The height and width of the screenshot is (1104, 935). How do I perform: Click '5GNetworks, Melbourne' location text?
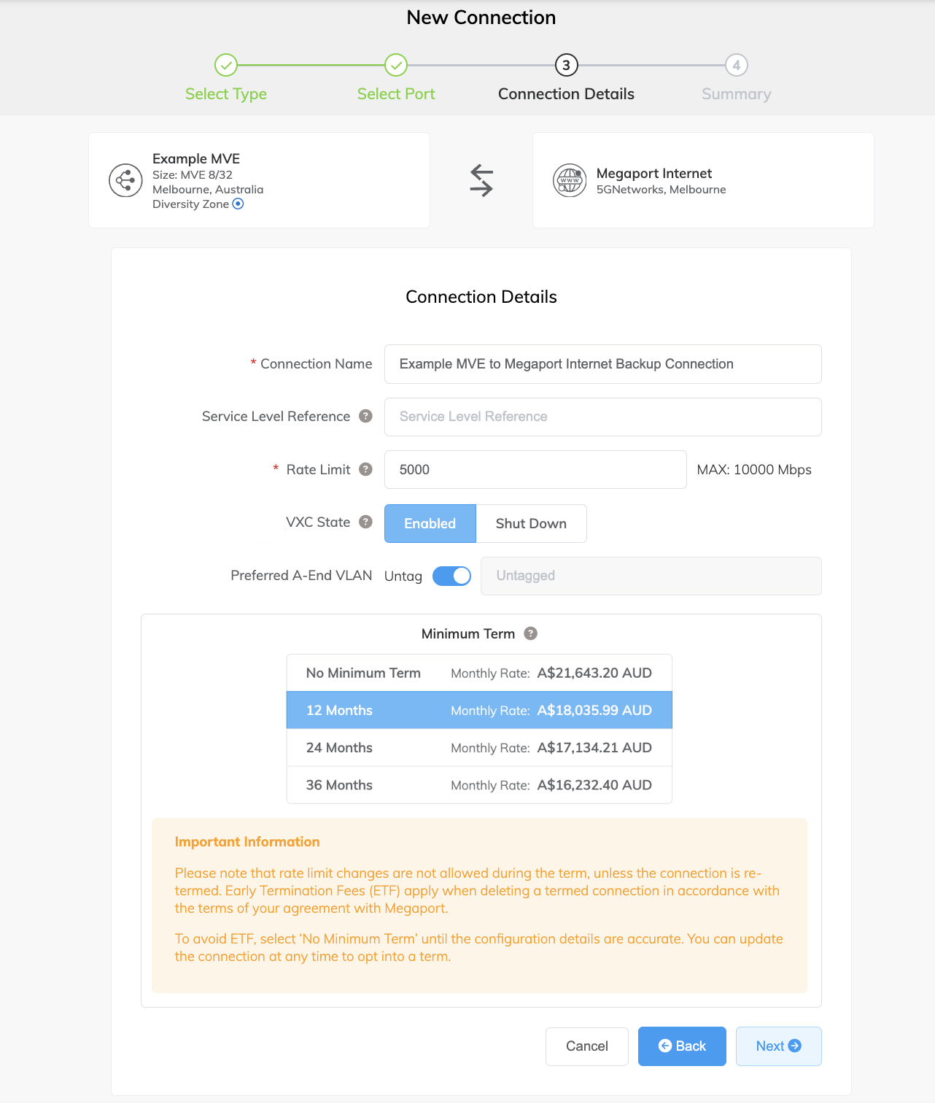click(x=662, y=190)
